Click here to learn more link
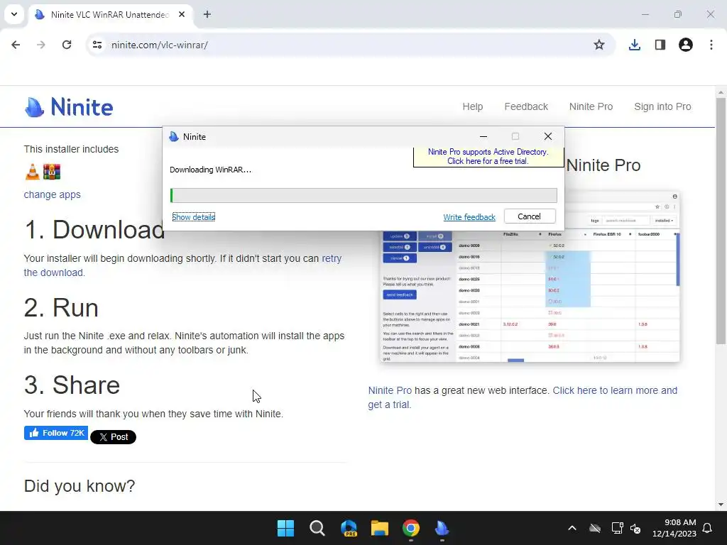The height and width of the screenshot is (545, 727). pos(616,391)
